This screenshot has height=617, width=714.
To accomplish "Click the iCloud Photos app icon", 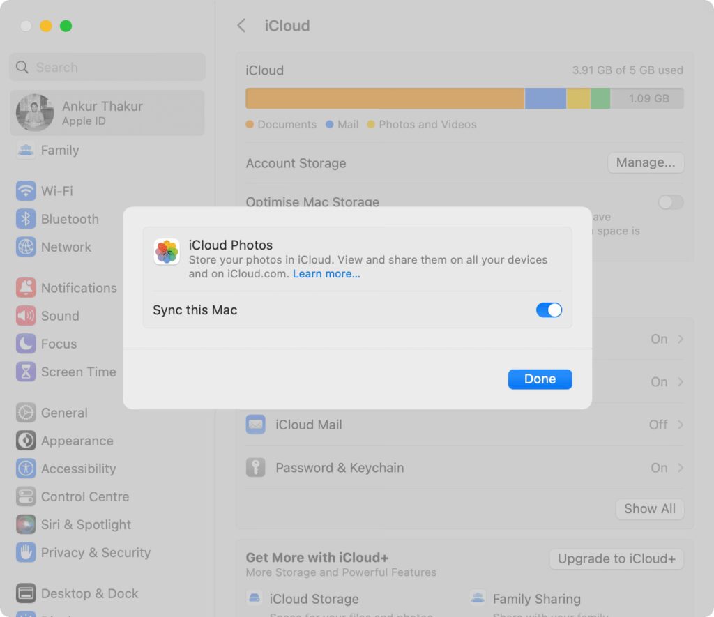I will click(167, 252).
